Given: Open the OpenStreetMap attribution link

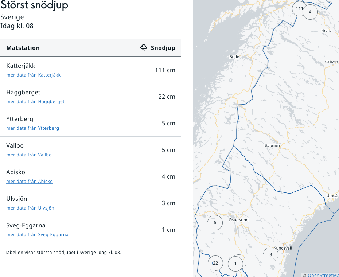Looking at the screenshot, I should [323, 275].
